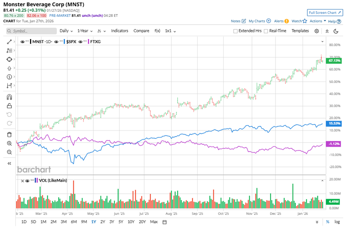
Task: Select the trend line drawing tool
Action: click(x=9, y=41)
